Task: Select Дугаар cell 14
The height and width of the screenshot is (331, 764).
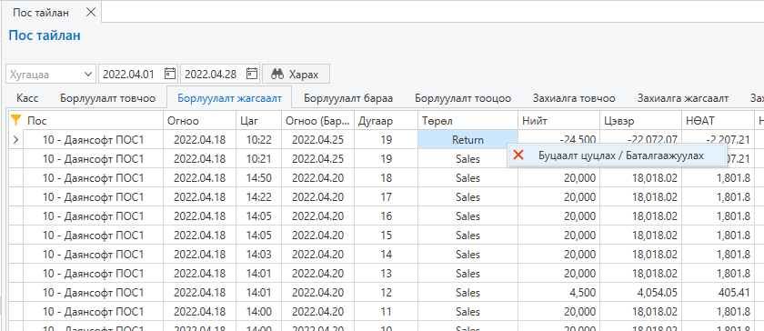Action: point(386,254)
